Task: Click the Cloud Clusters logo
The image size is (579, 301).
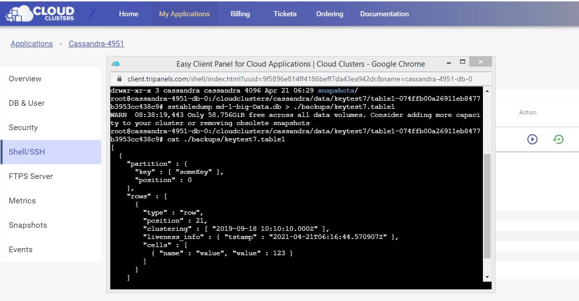Action: (40, 14)
